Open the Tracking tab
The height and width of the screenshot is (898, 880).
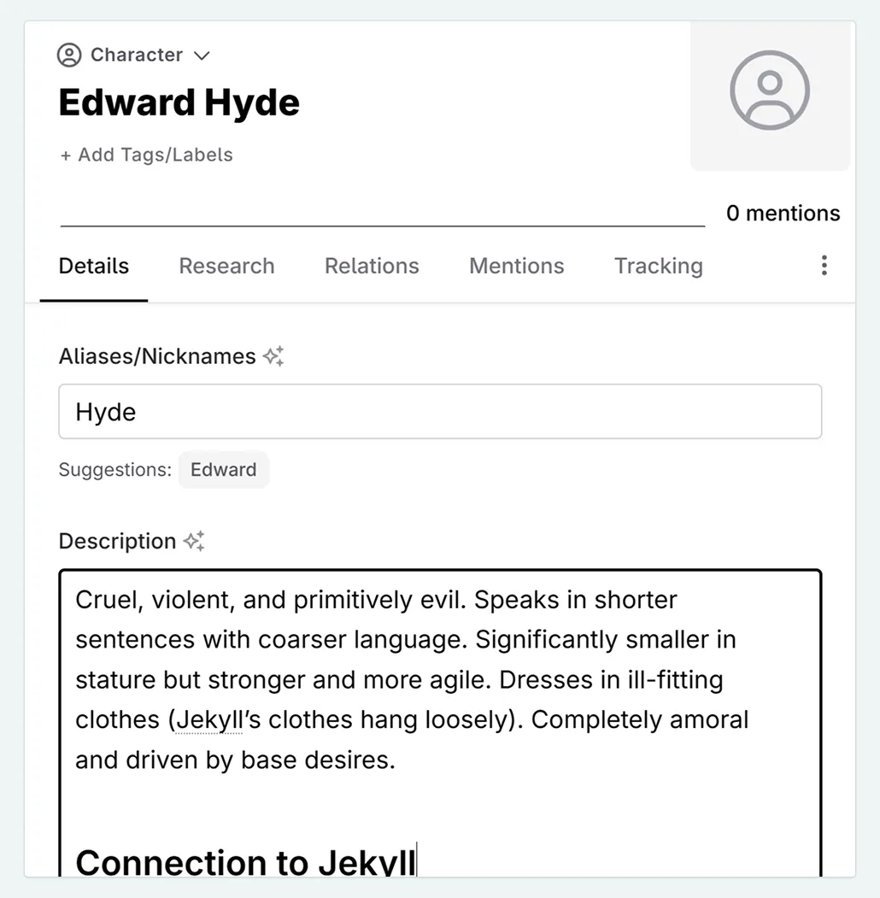[x=658, y=266]
